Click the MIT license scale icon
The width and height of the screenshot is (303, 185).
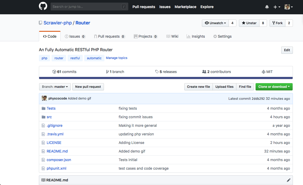(263, 72)
